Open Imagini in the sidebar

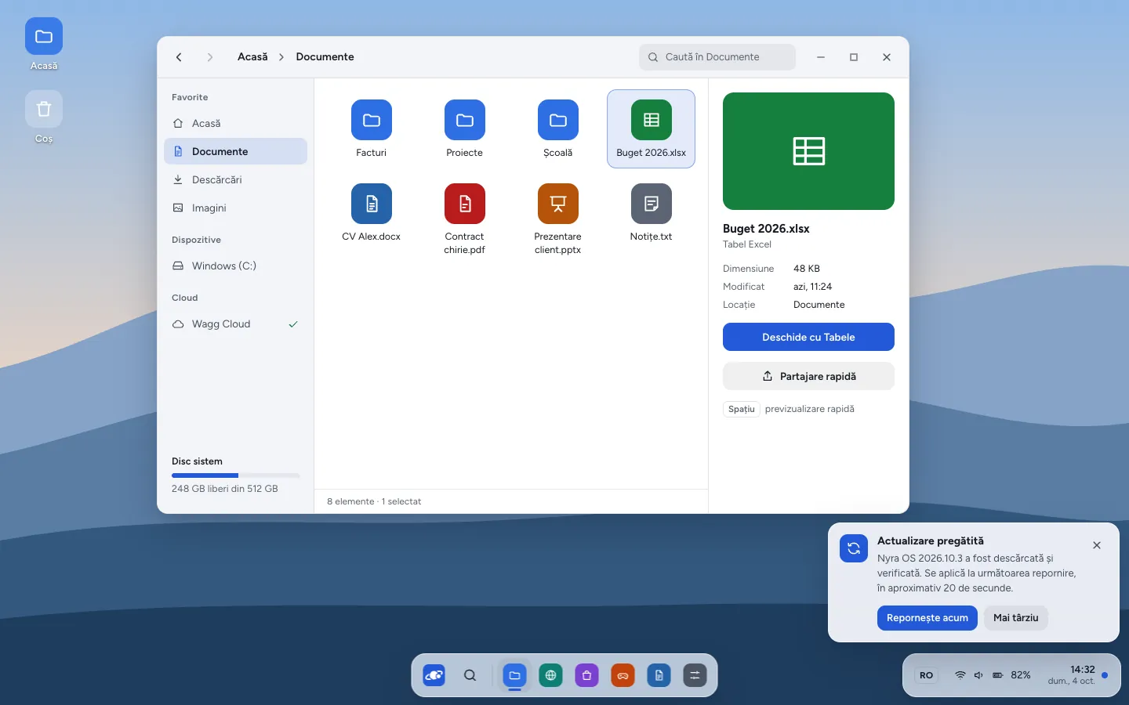tap(235, 208)
